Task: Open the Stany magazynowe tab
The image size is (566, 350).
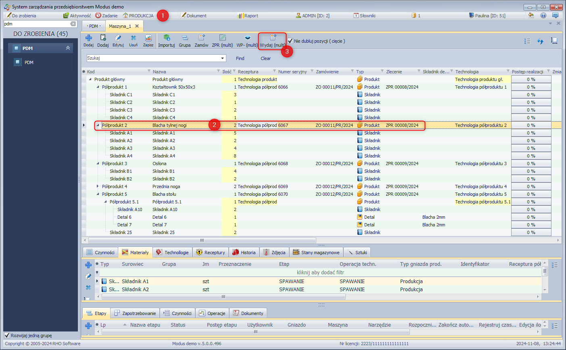Action: pos(316,253)
